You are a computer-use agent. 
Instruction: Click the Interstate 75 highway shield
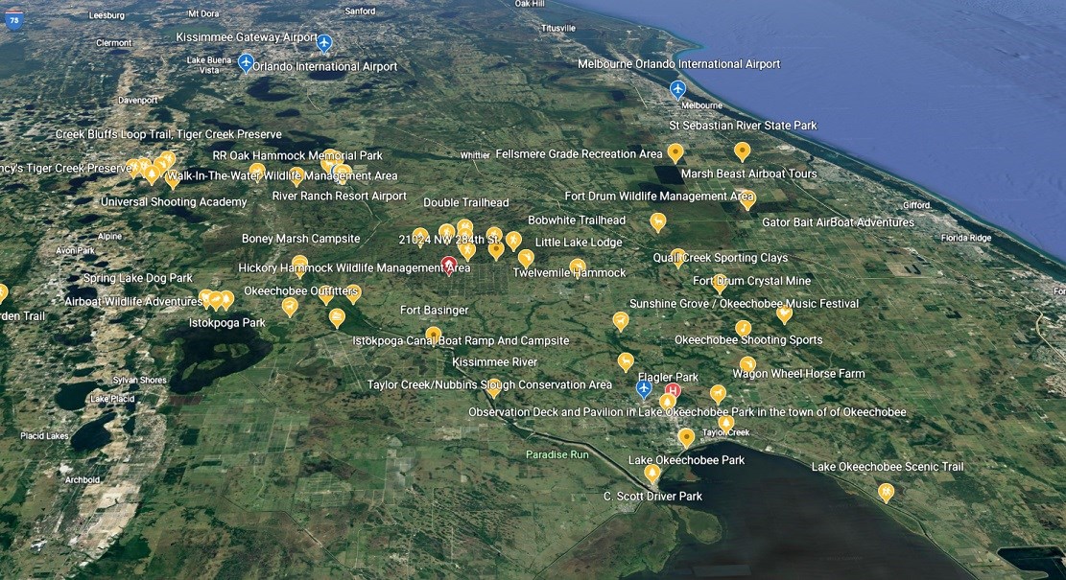(13, 19)
